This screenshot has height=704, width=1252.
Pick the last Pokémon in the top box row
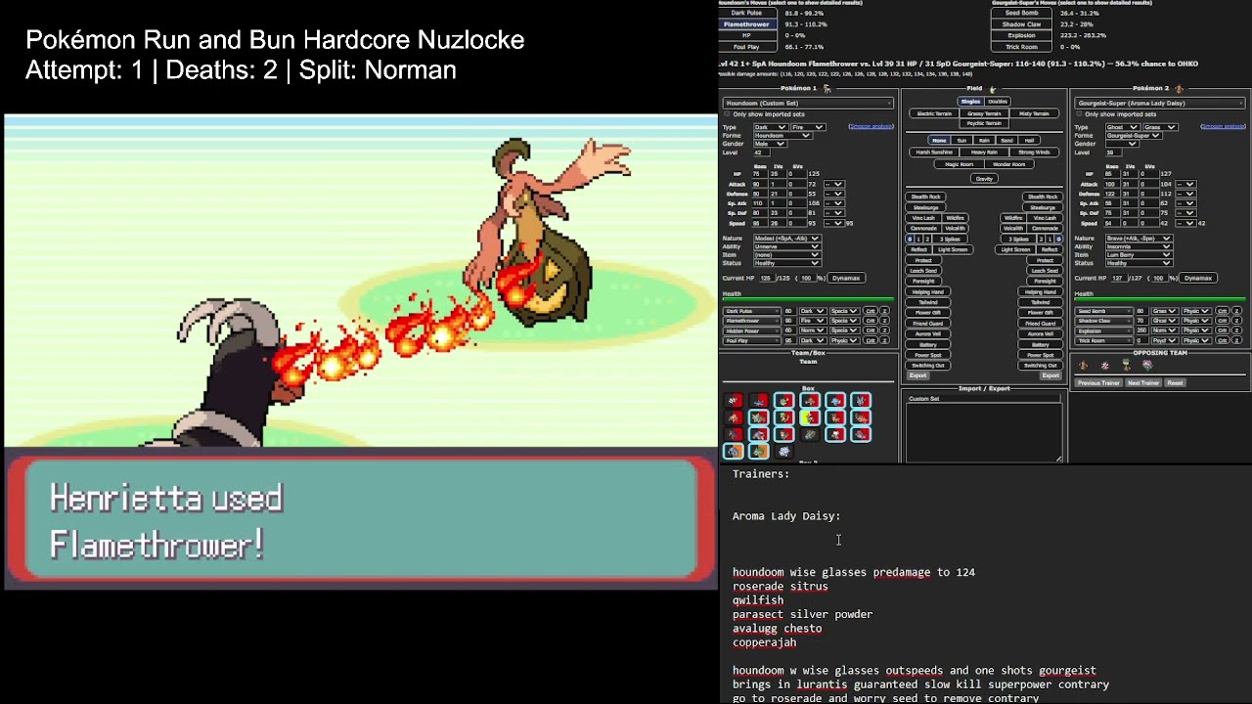pyautogui.click(x=861, y=400)
